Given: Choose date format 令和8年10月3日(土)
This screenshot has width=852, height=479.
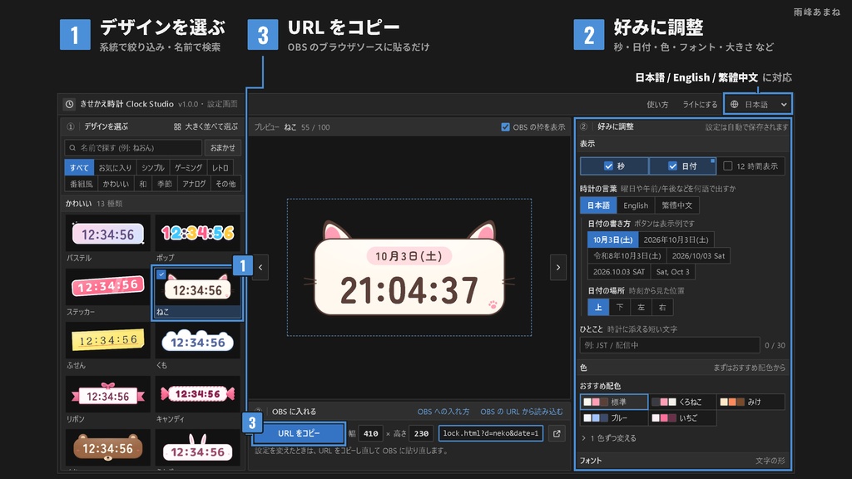Looking at the screenshot, I should tap(627, 255).
